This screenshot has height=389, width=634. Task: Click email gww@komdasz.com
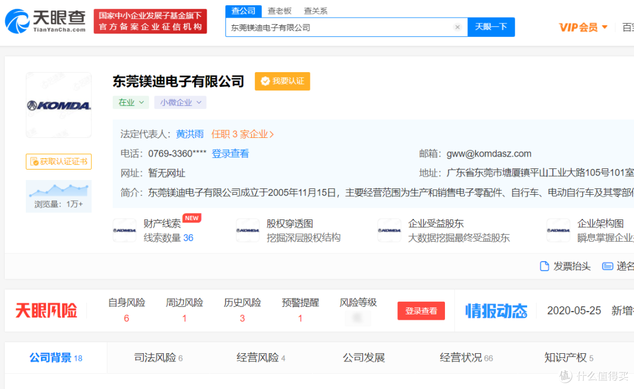pyautogui.click(x=489, y=154)
